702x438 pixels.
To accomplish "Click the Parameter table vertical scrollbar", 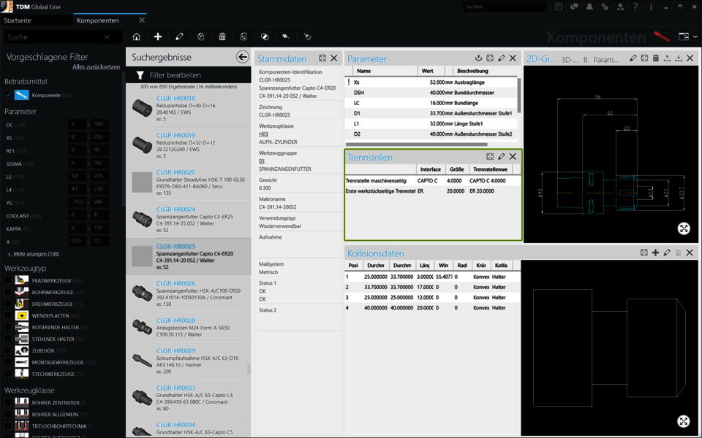I will [x=519, y=95].
